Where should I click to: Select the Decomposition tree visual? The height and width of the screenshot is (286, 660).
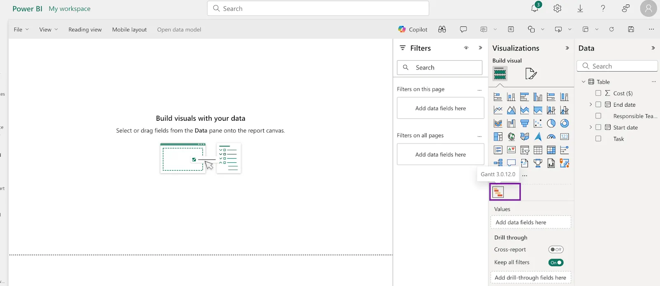pos(498,163)
